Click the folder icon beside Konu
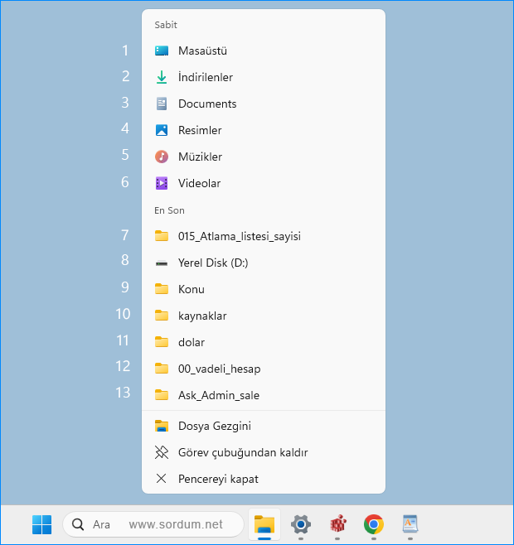Image resolution: width=514 pixels, height=545 pixels. [162, 289]
